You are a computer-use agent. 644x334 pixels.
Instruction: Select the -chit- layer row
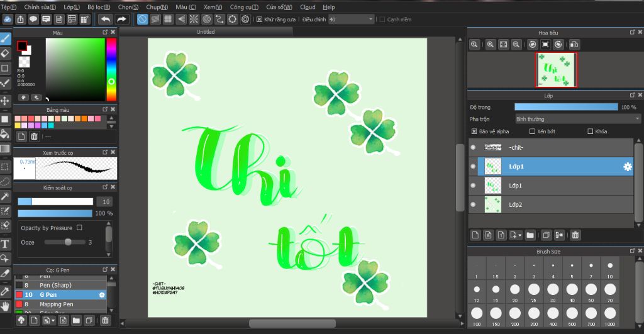551,147
